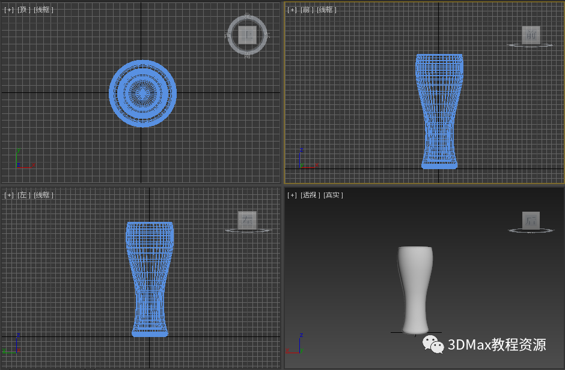Click the ViewCube 上 face in the Top viewport
Viewport: 565px width, 370px height.
tap(247, 35)
